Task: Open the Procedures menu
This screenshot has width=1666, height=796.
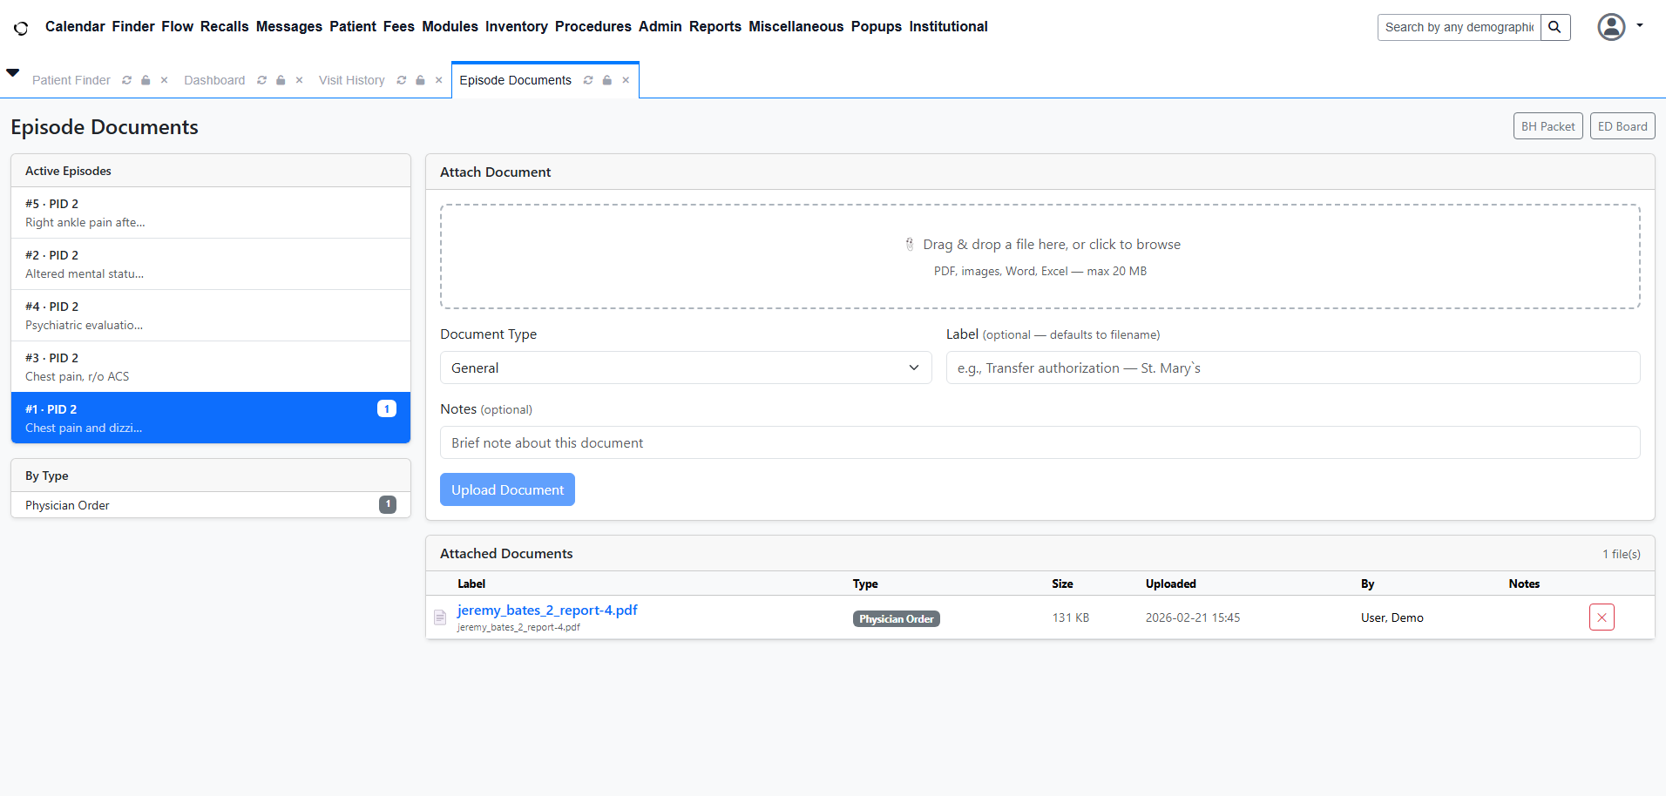Action: click(x=593, y=27)
